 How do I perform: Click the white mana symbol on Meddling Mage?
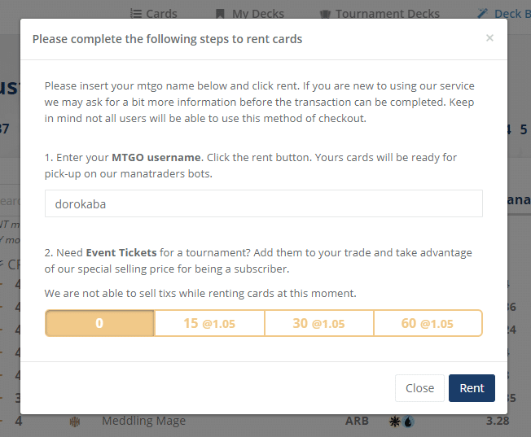coord(395,422)
